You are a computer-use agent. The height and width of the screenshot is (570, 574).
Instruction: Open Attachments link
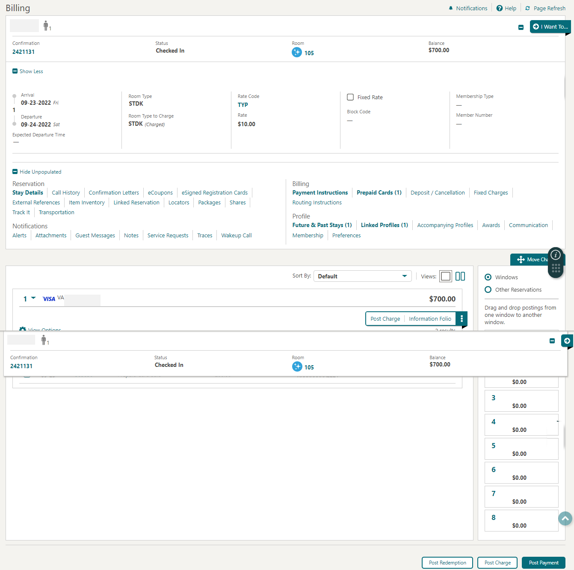(x=51, y=236)
